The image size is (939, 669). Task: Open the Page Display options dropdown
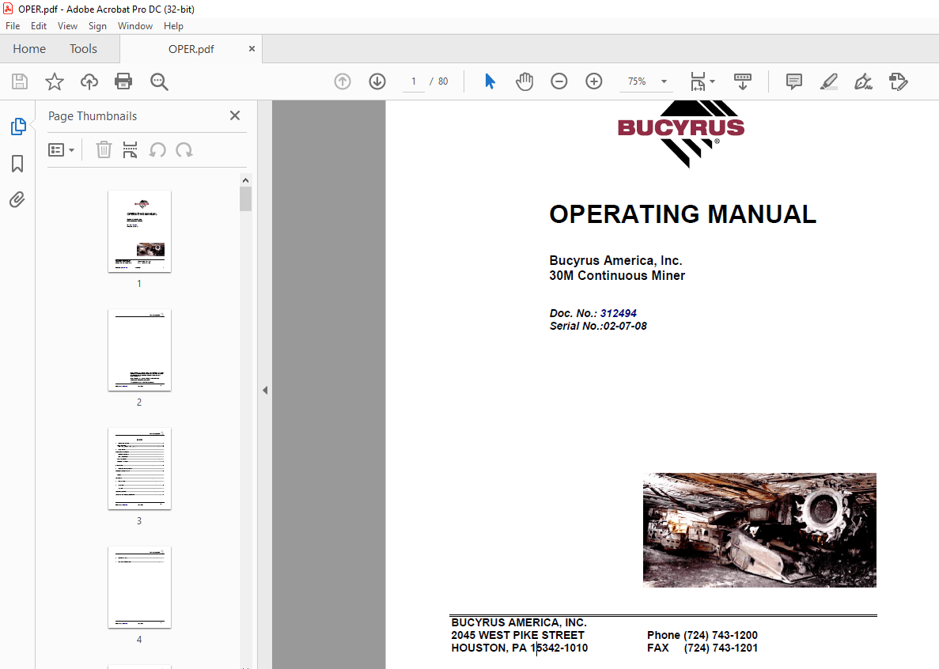[x=702, y=81]
